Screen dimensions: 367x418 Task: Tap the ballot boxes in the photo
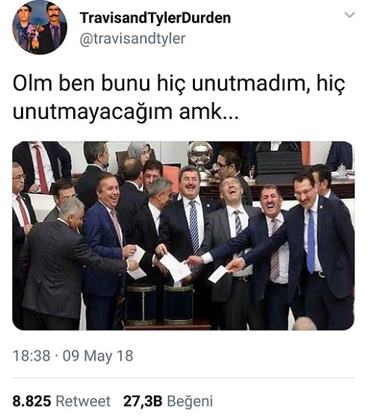pos(159,304)
